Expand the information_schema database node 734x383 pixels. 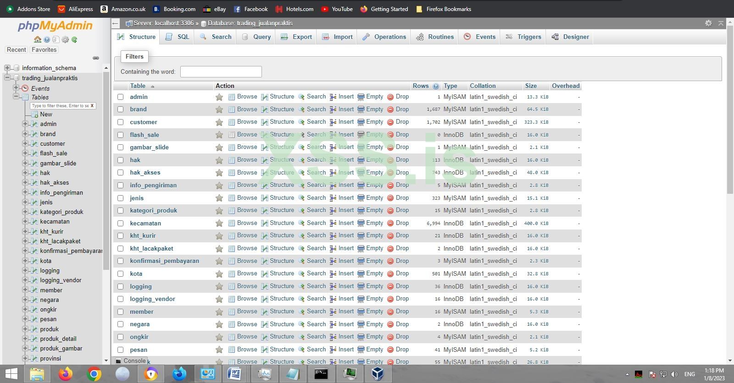pyautogui.click(x=7, y=68)
